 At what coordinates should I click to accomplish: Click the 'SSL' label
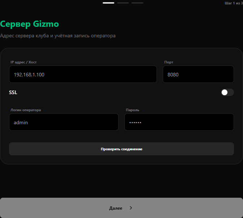click(13, 92)
